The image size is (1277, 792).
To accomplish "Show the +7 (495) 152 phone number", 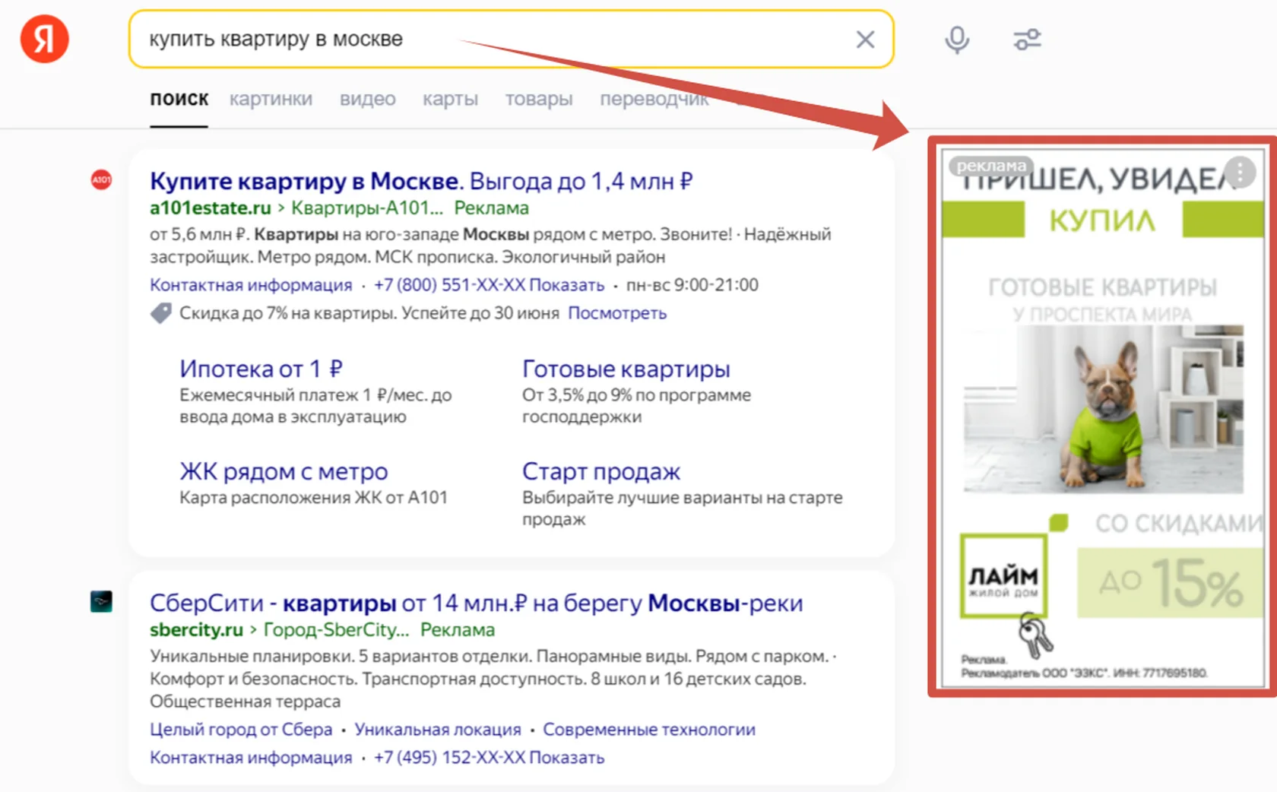I will 489,758.
